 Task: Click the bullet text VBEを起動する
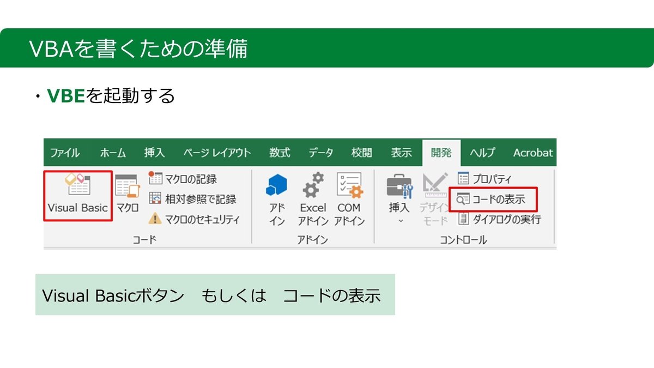pyautogui.click(x=111, y=96)
